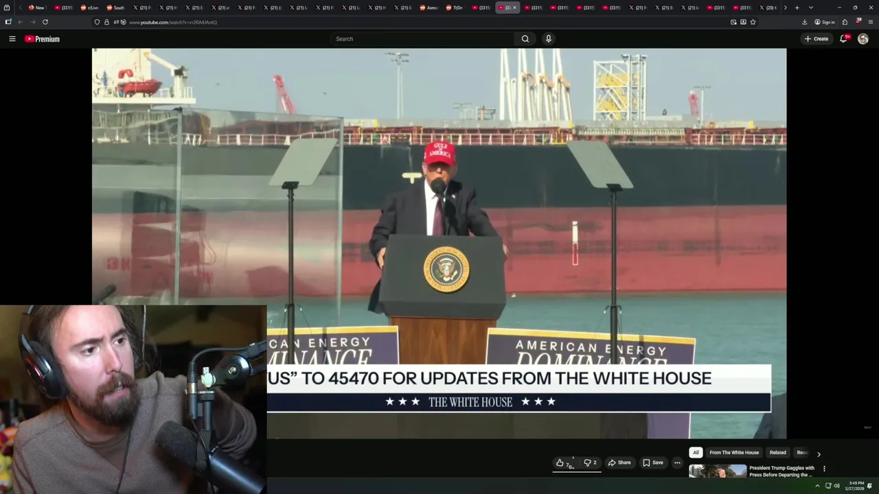This screenshot has height=494, width=879.
Task: Dislike the video with thumbs down
Action: tap(590, 463)
